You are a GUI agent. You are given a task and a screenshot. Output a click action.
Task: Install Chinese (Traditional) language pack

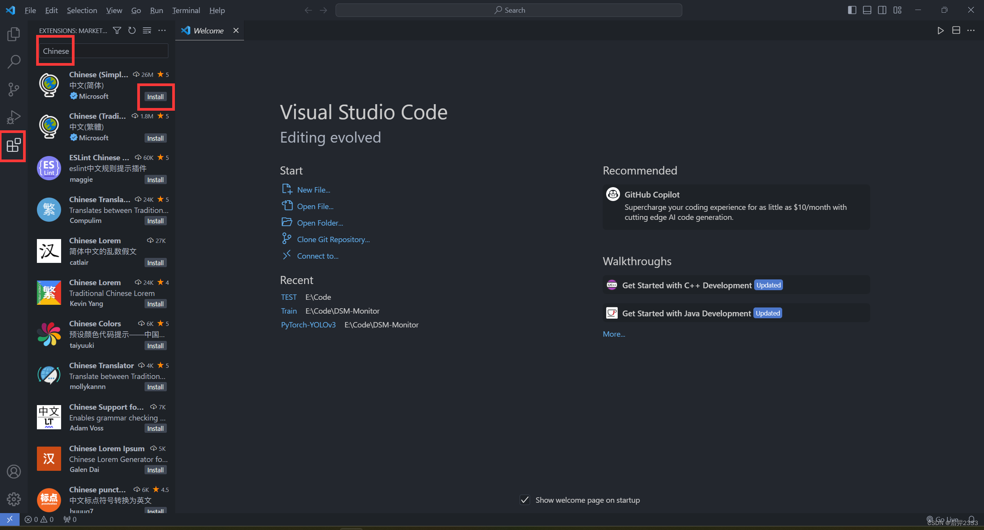point(155,138)
